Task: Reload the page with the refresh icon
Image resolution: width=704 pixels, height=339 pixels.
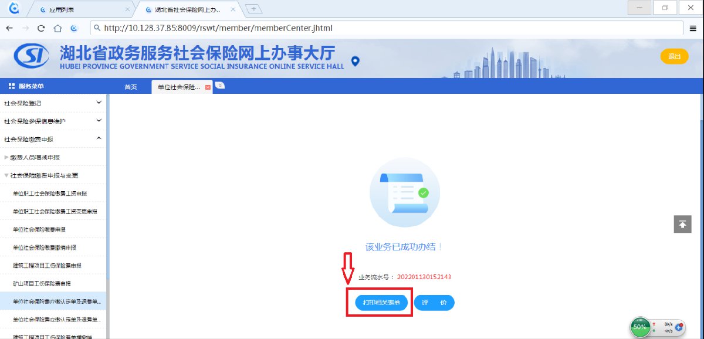Action: [x=41, y=28]
